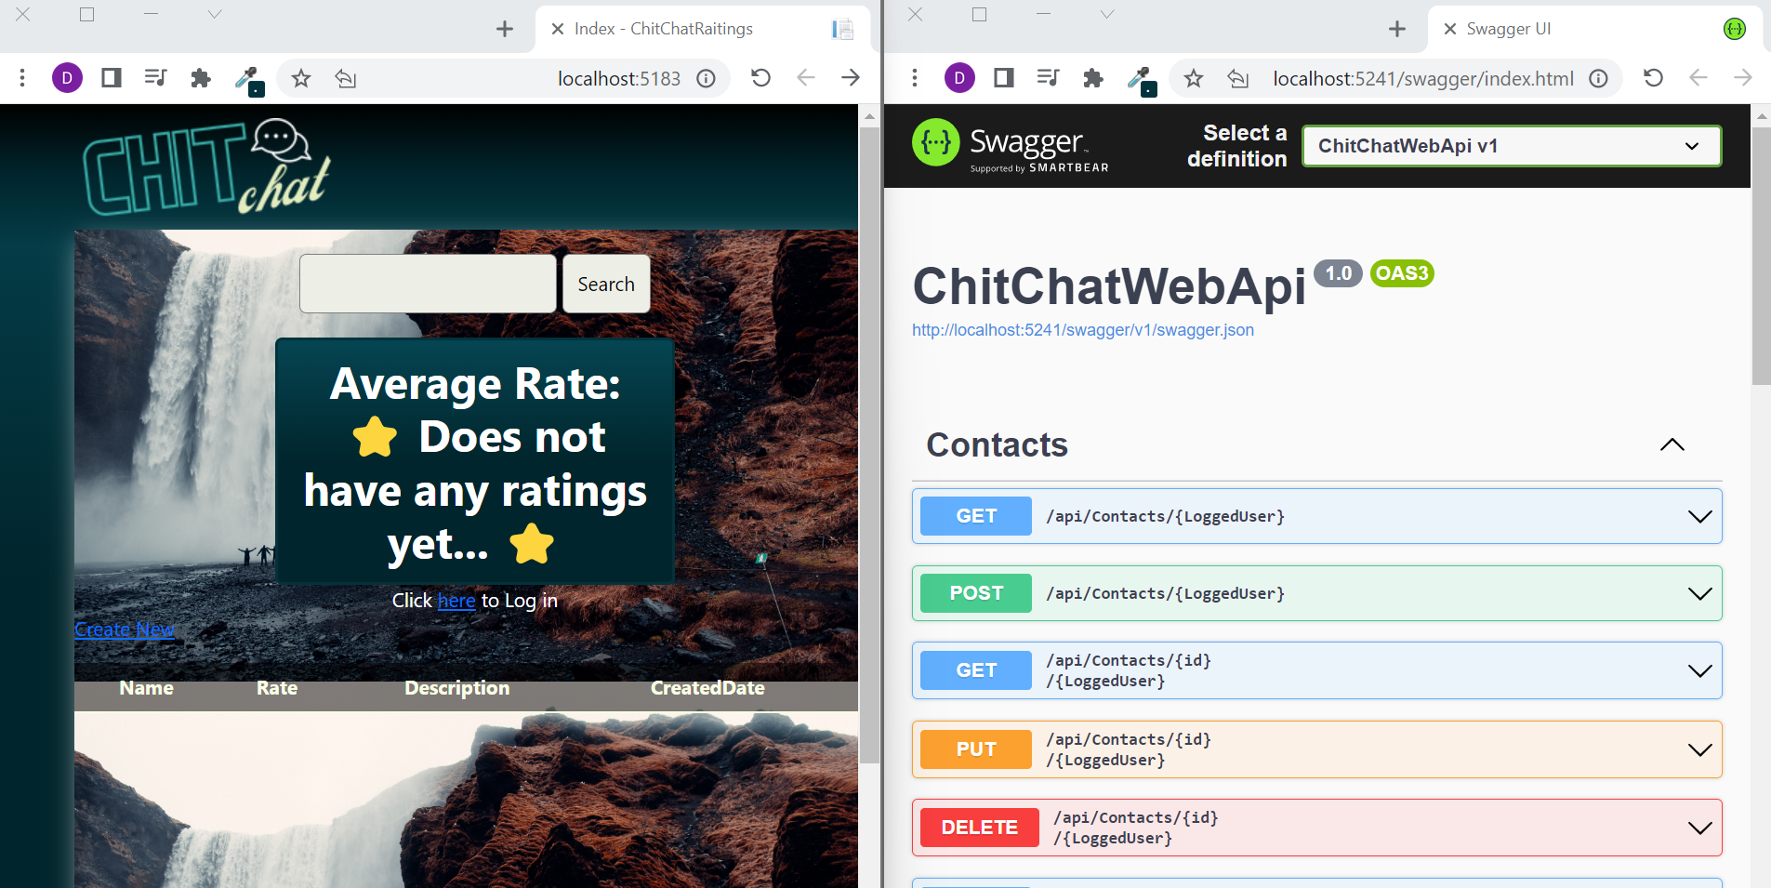Click the CreatedDate column header
The height and width of the screenshot is (888, 1771).
pyautogui.click(x=707, y=688)
